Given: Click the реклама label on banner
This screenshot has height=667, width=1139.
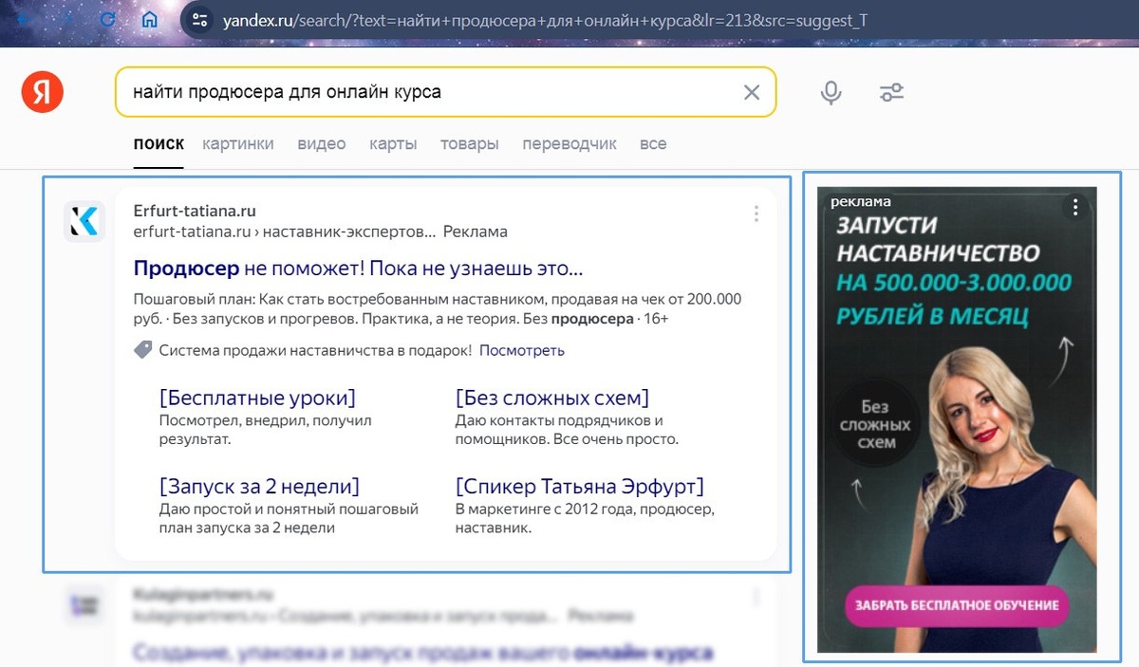Looking at the screenshot, I should coord(861,201).
